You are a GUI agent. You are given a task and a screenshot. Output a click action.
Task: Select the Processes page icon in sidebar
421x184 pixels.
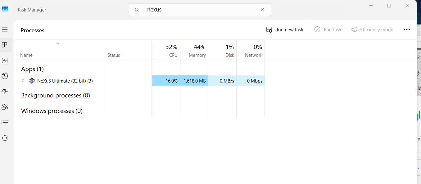click(5, 45)
